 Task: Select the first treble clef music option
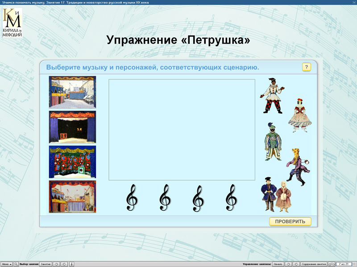point(131,196)
